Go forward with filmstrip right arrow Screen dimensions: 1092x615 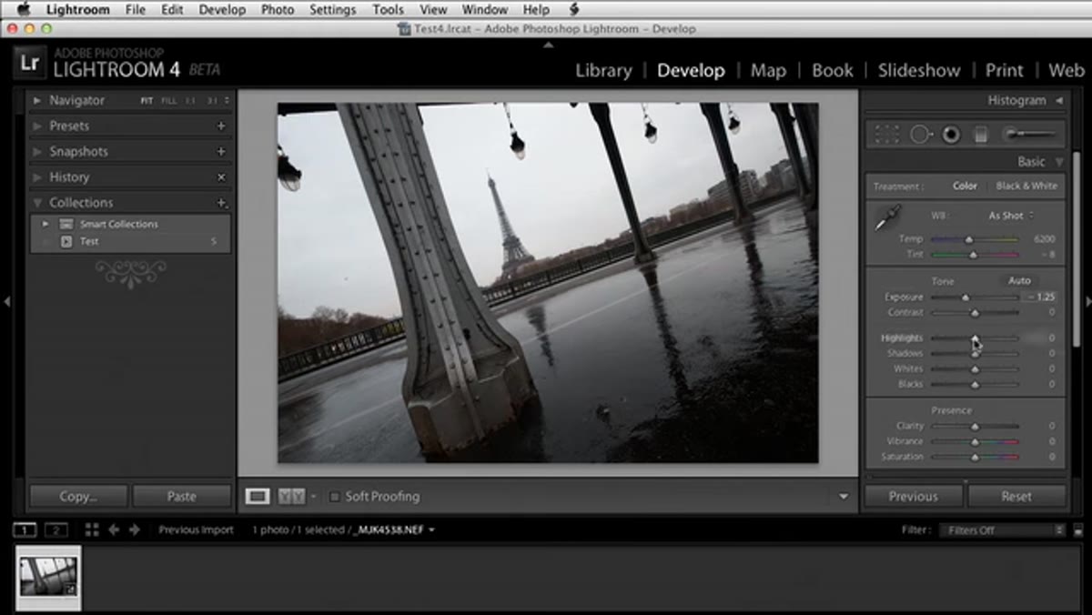click(135, 529)
